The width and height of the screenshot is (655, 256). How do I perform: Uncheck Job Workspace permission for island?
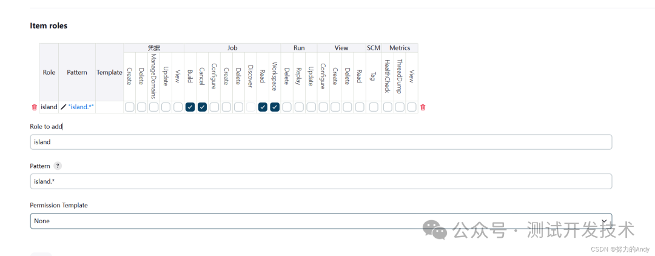(275, 107)
